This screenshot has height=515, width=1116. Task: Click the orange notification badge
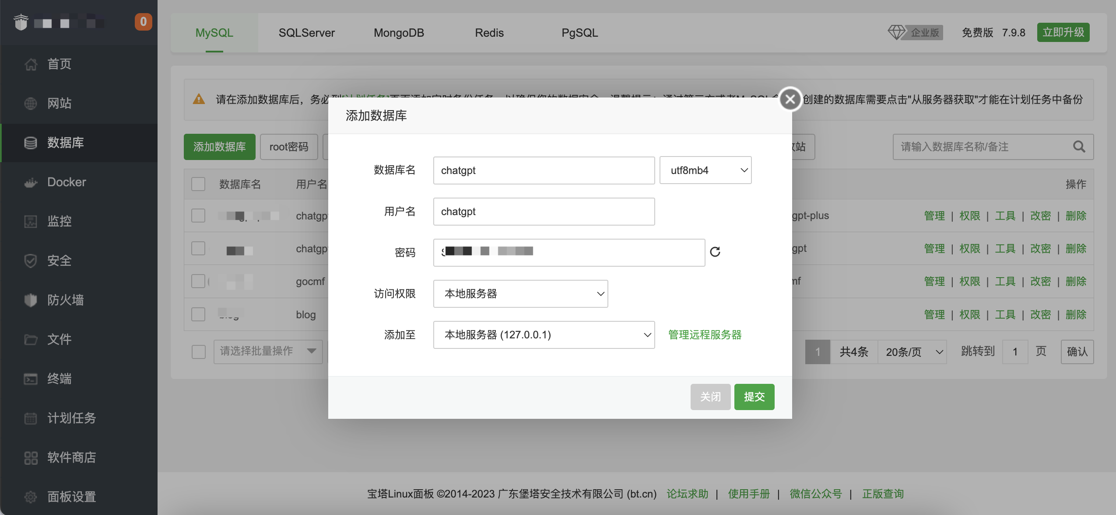(x=143, y=21)
